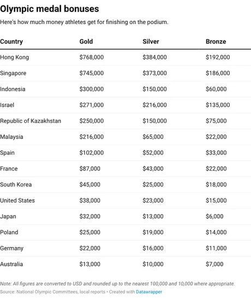
Task: Click Malaysia's $22,000 bronze value
Action: click(216, 137)
